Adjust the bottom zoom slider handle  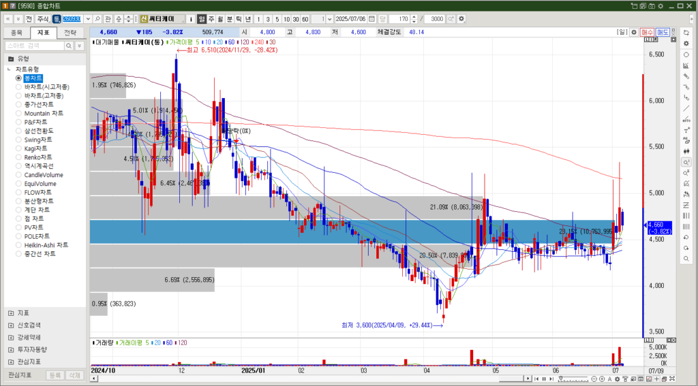pos(561,378)
